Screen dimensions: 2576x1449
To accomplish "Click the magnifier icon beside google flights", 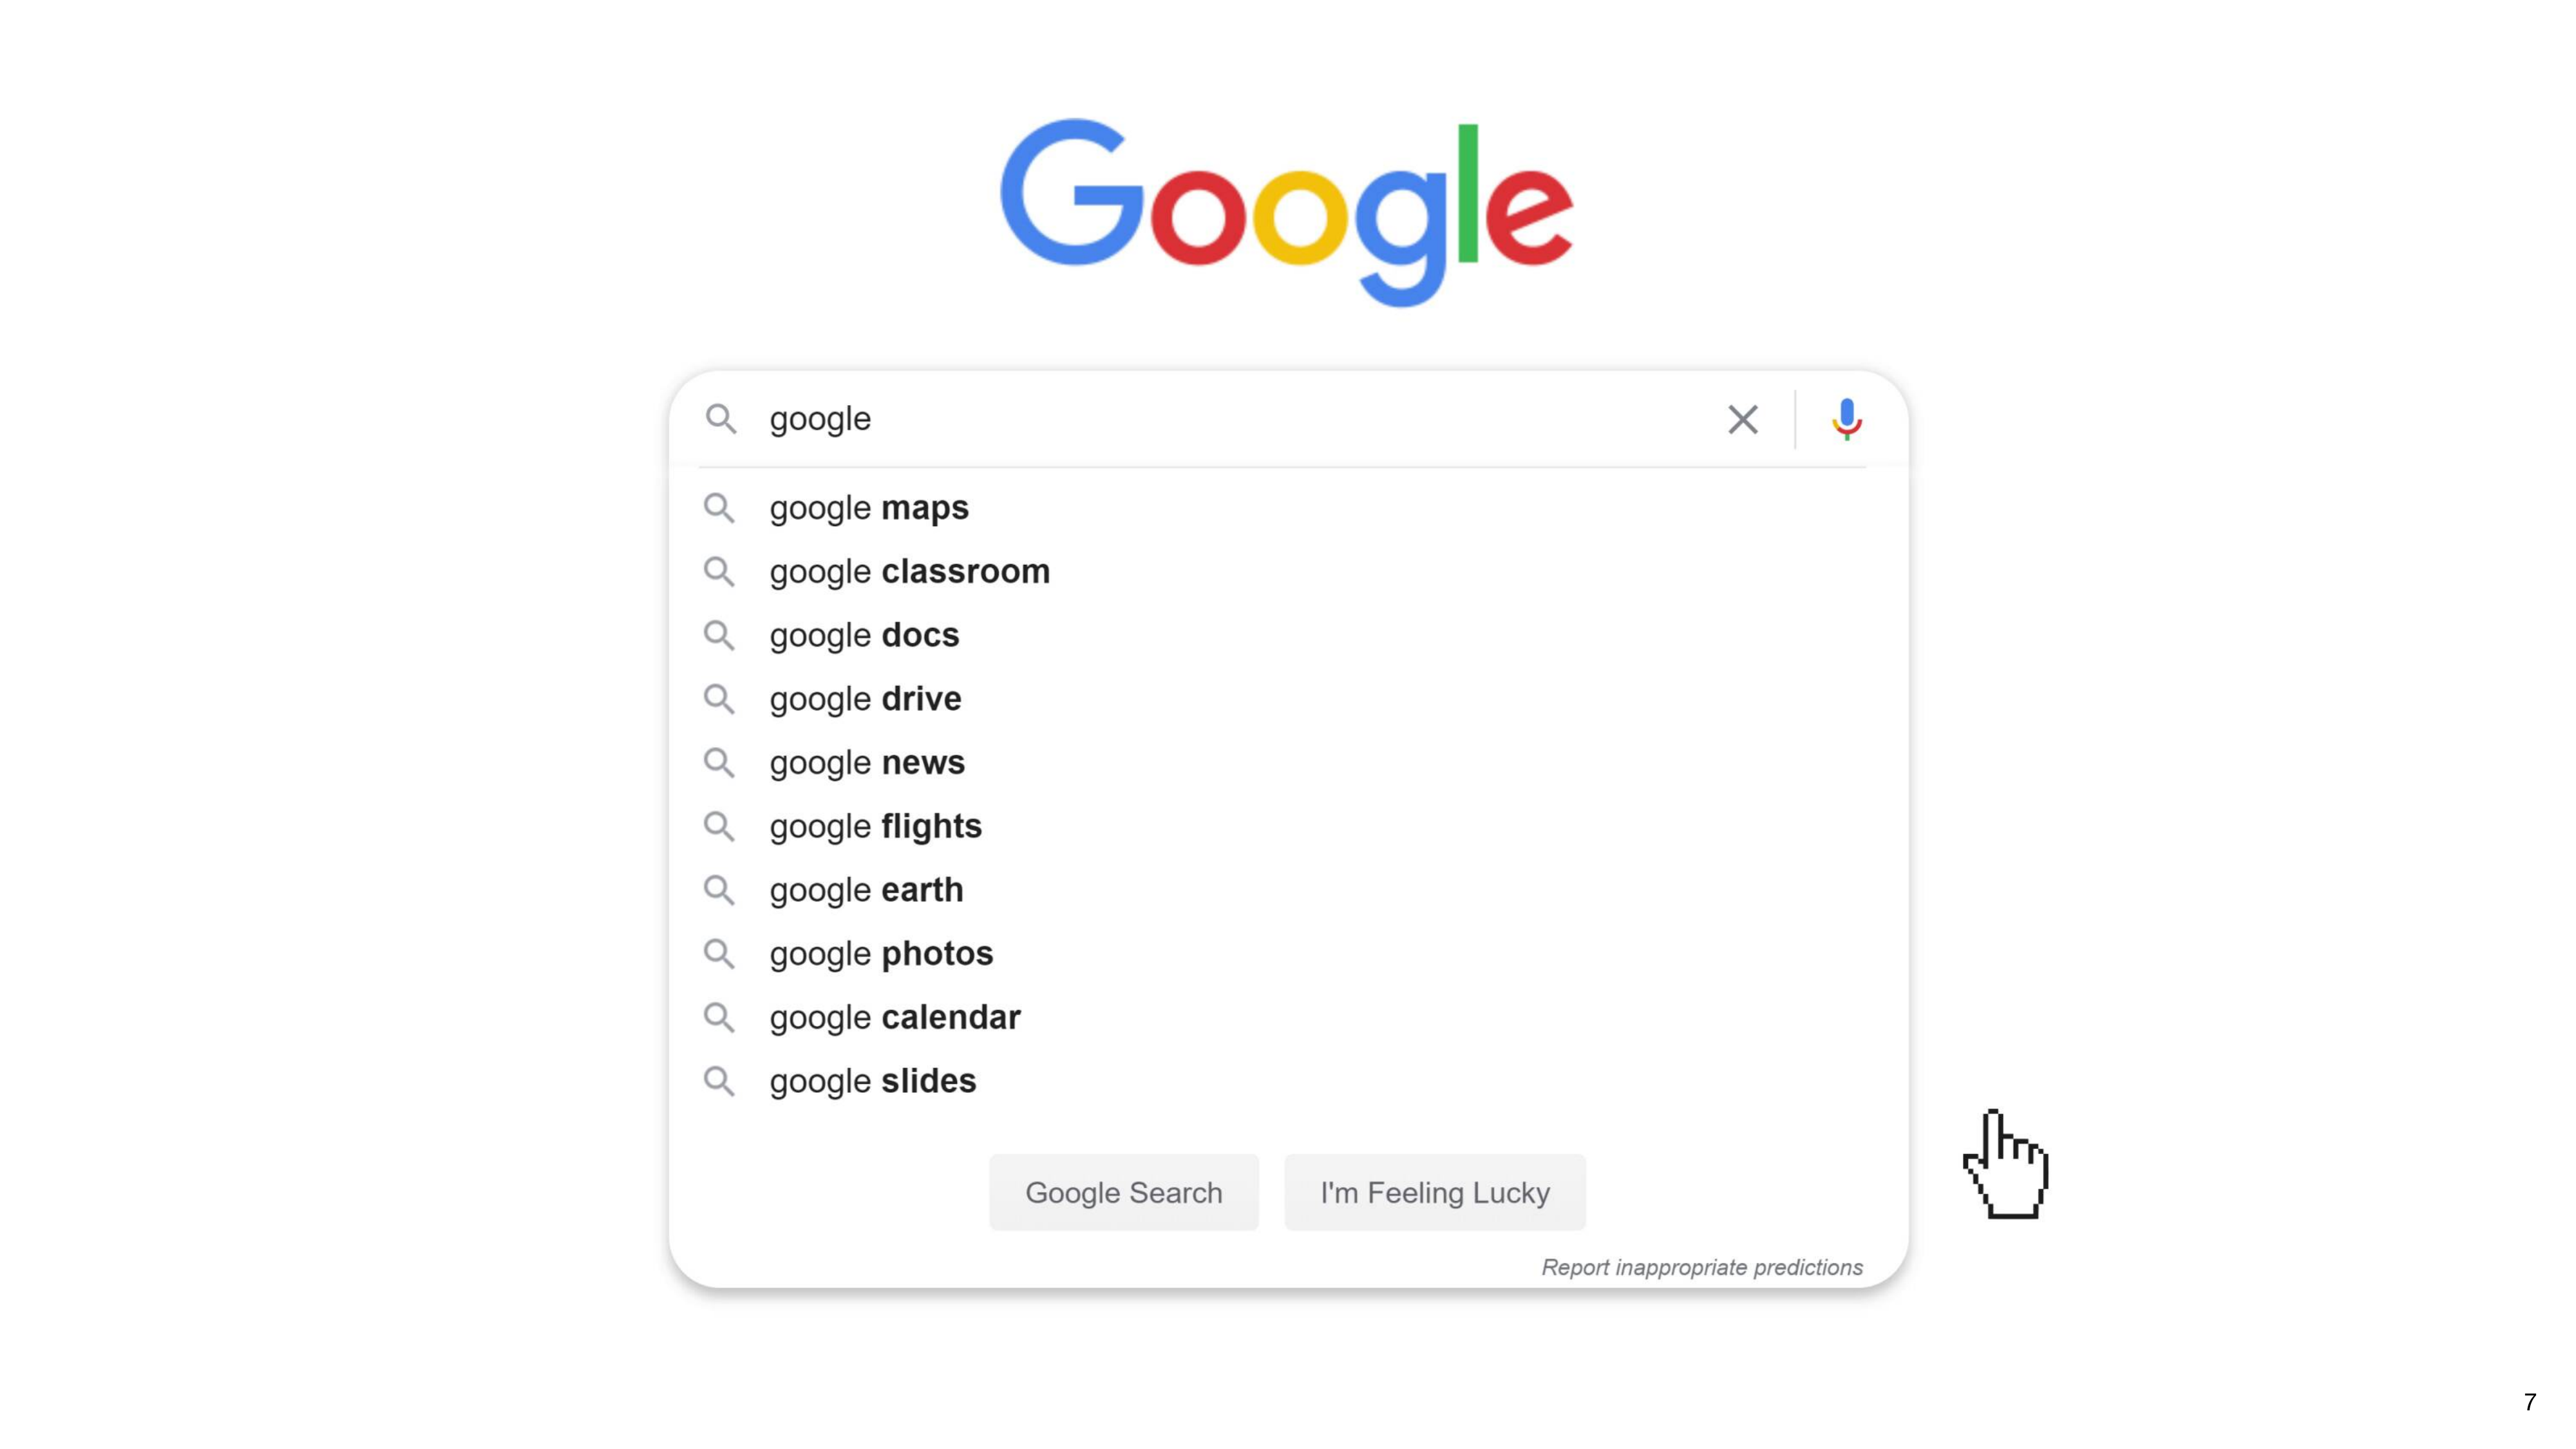I will click(x=718, y=826).
